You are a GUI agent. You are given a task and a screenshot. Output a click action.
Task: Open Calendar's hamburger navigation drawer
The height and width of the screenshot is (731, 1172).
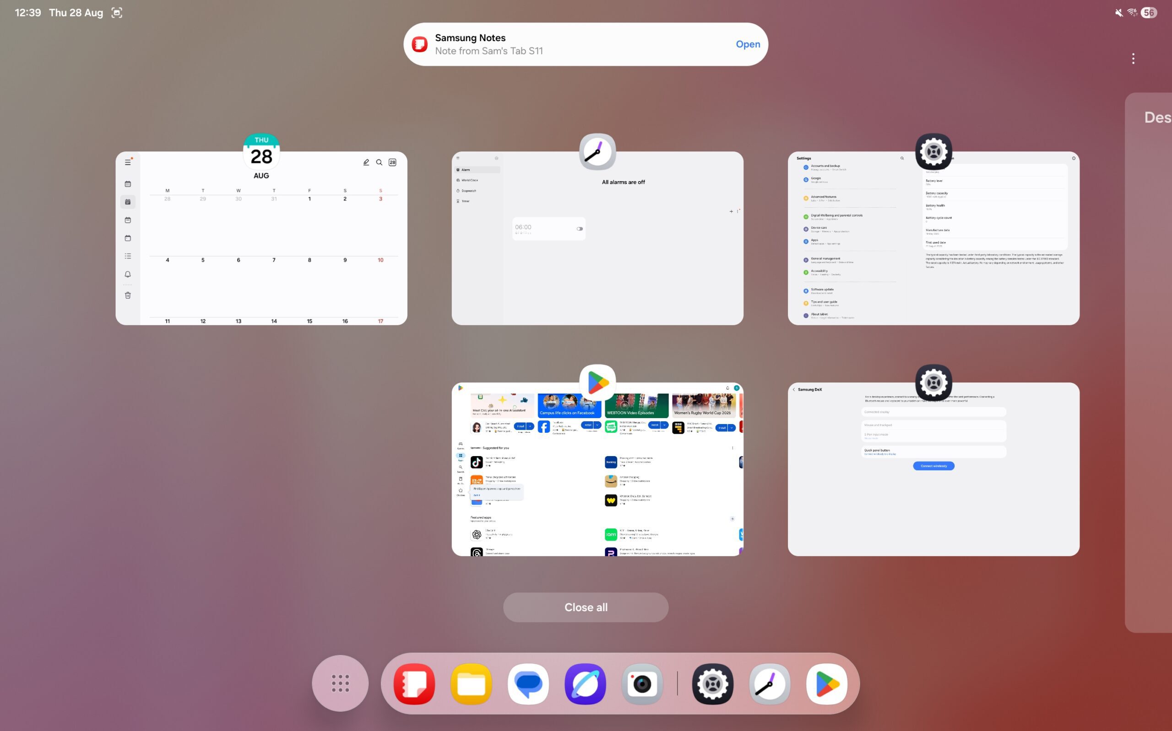point(128,162)
